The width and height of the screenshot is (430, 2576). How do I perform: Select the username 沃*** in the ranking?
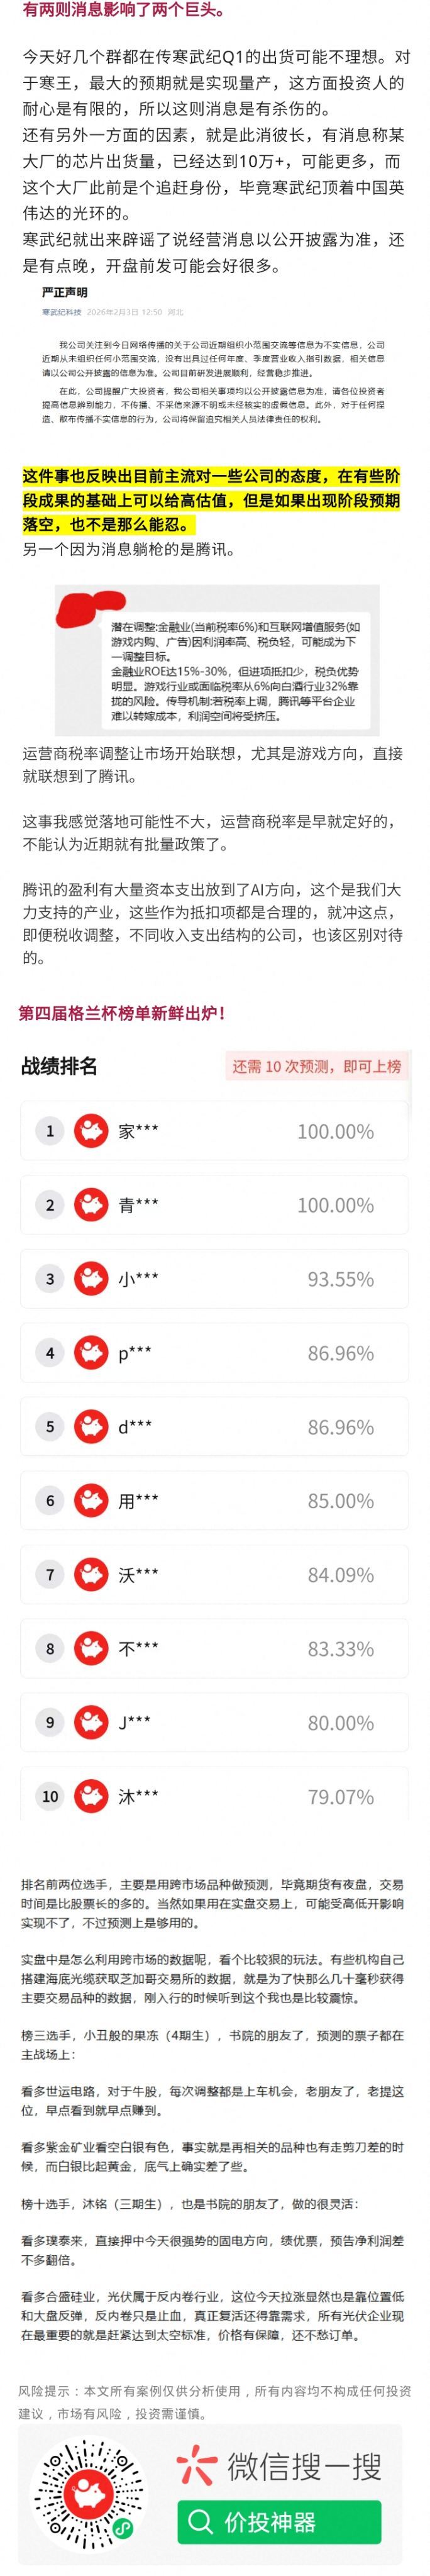138,1575
